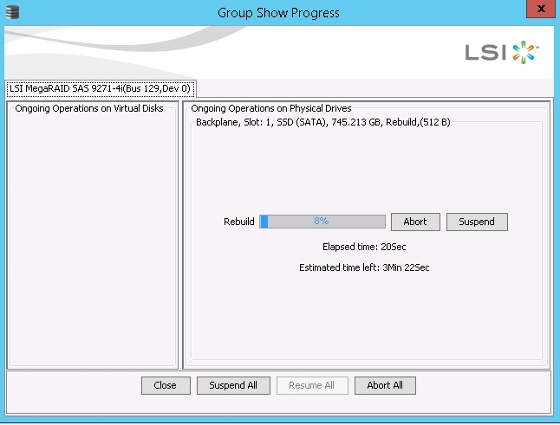Screen dimensions: 560x425
Task: Click the Elapsed time readout
Action: tap(363, 247)
